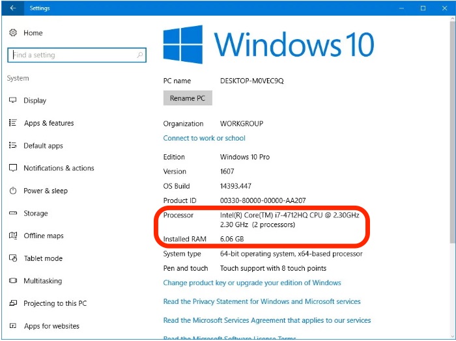The image size is (456, 341).
Task: Open Connect to work or school link
Action: click(x=204, y=138)
